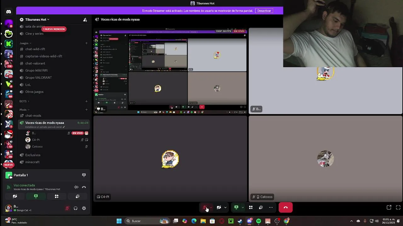Open the taskbar clock and date
Viewport: 403px width, 226px height.
coord(389,221)
